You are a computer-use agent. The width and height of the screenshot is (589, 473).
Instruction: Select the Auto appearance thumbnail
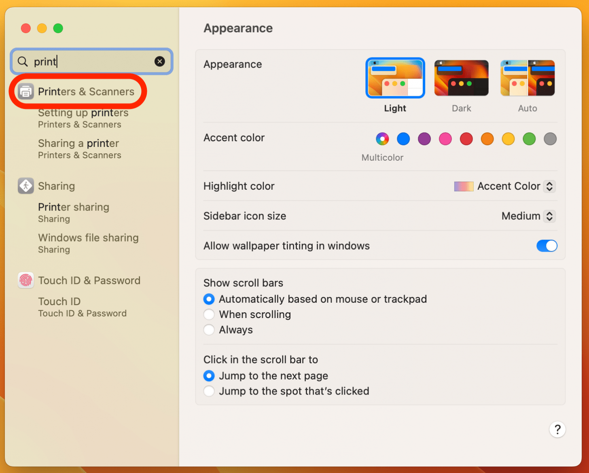527,78
